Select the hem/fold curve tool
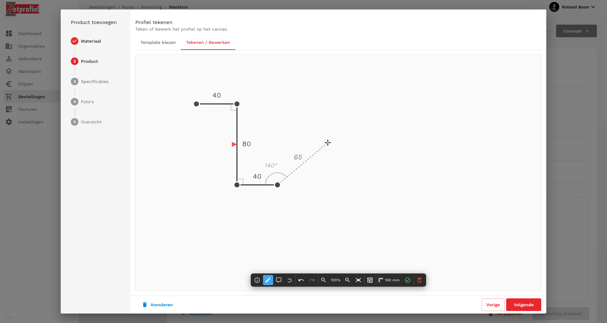The image size is (607, 323). coord(289,280)
